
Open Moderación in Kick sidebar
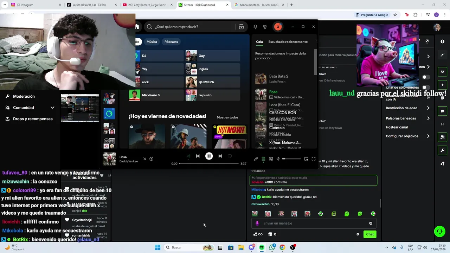pyautogui.click(x=24, y=96)
